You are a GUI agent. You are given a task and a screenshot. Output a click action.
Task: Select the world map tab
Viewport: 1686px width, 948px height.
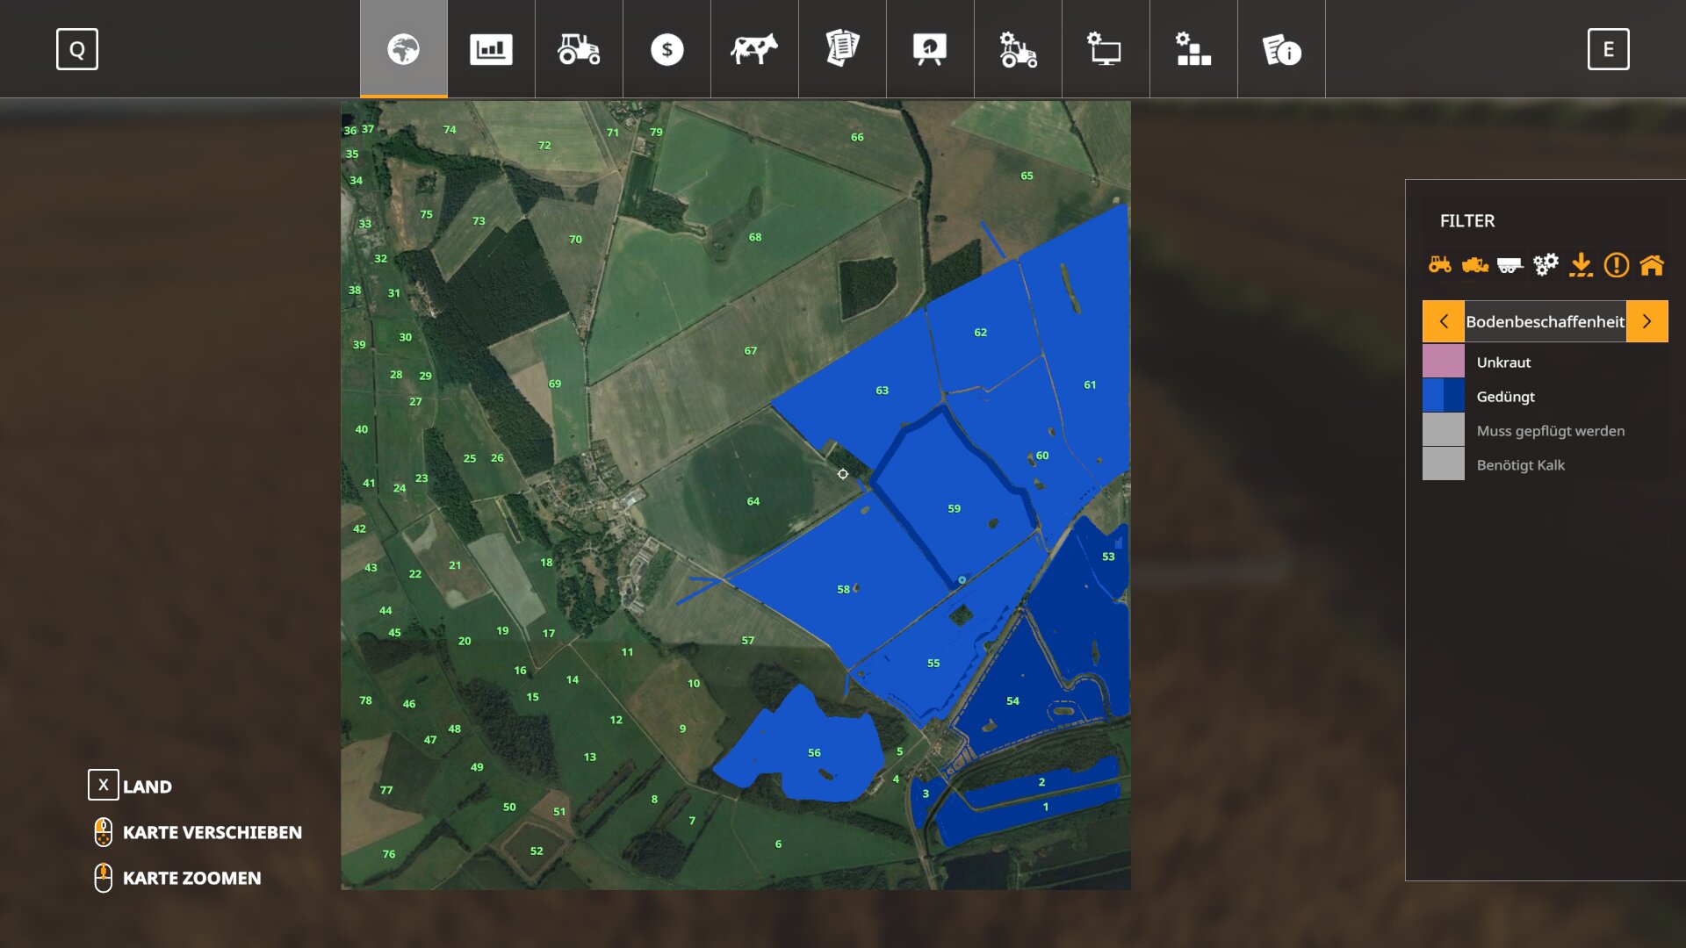[403, 49]
